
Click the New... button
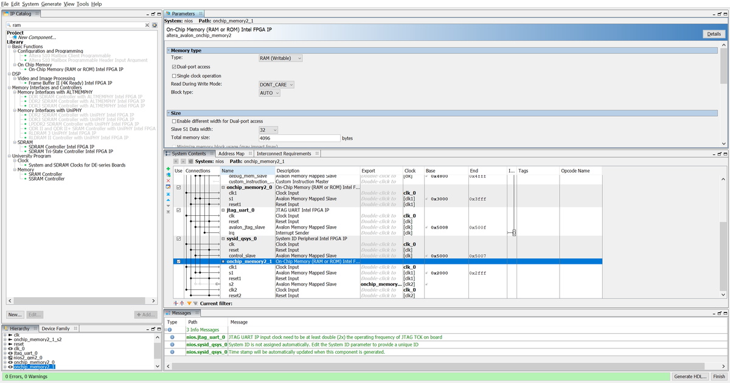click(16, 314)
